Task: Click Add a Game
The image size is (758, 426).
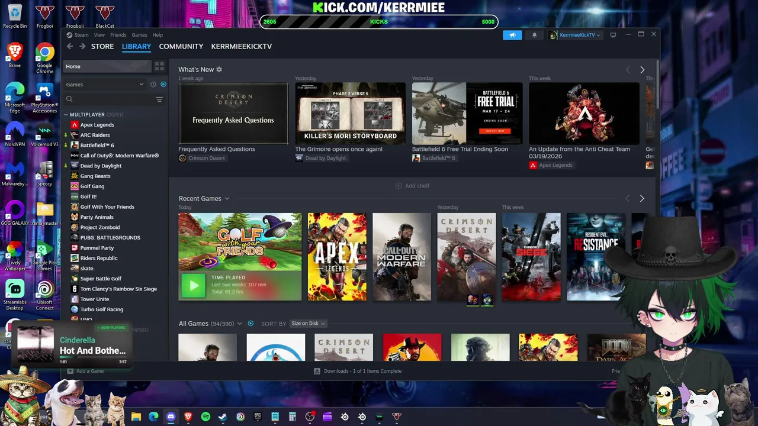Action: tap(85, 371)
